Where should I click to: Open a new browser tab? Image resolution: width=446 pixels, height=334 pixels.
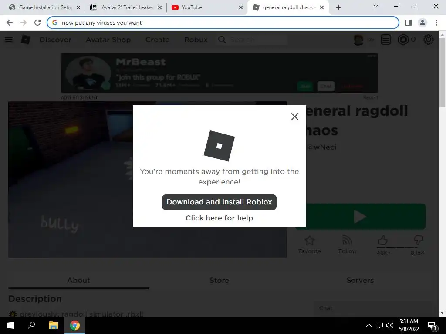tap(338, 7)
